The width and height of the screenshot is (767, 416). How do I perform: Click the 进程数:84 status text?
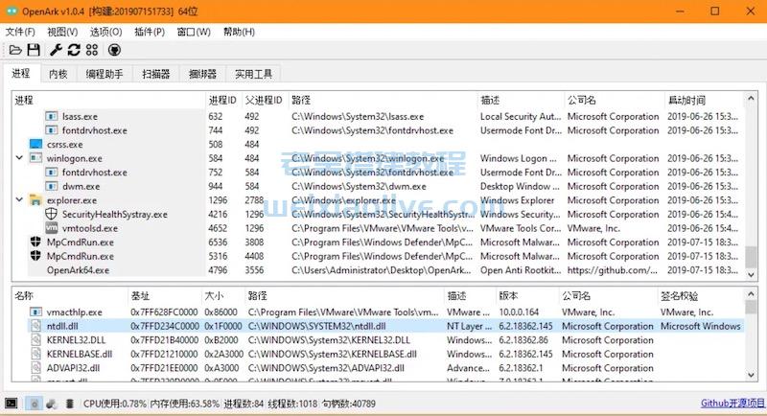[244, 404]
